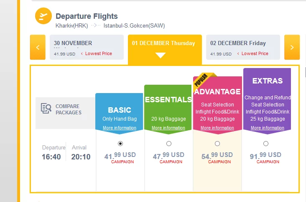The image size is (306, 202).
Task: Select the EXTRAS 91.99 USD fare radio
Action: pos(266,144)
